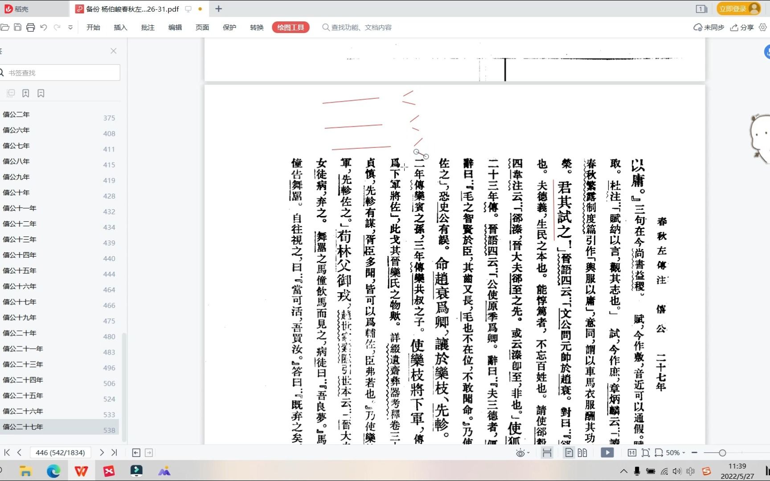Image resolution: width=770 pixels, height=481 pixels.
Task: Select the 绘图工具 tab
Action: (291, 28)
